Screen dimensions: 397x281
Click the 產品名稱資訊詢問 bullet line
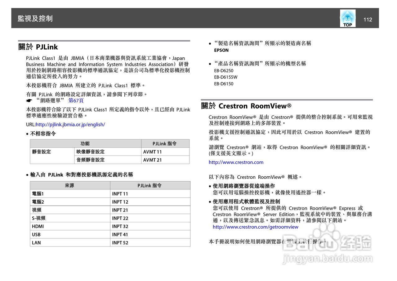[260, 64]
